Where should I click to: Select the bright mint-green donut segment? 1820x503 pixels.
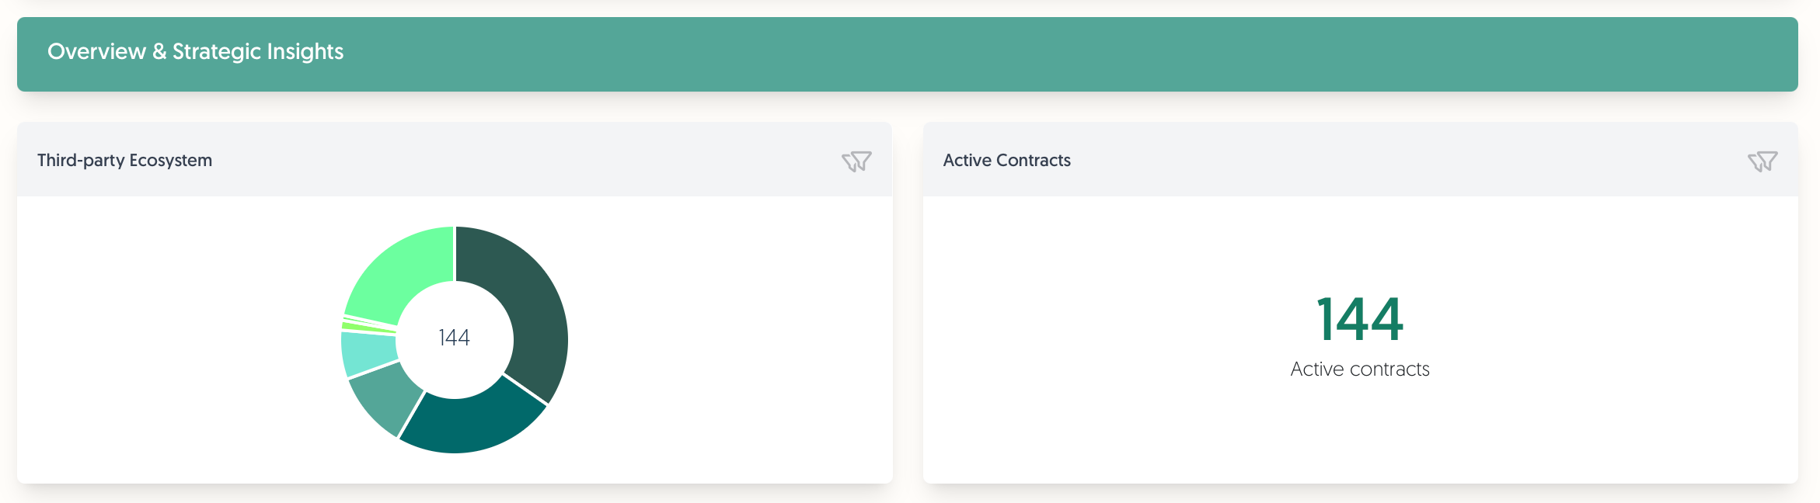coord(404,272)
